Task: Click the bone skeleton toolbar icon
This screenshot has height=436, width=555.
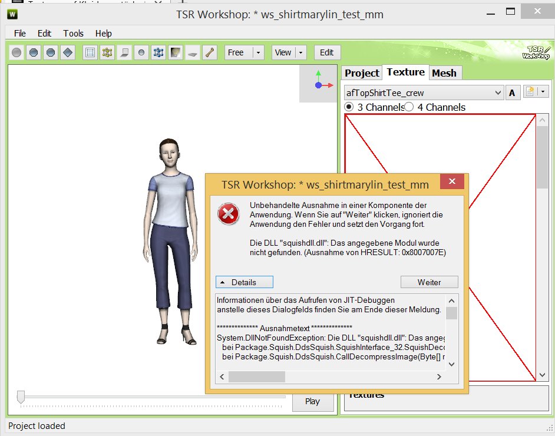Action: pyautogui.click(x=209, y=52)
